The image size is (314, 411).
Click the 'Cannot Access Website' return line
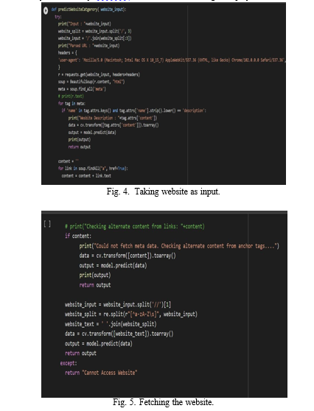tap(101, 373)
